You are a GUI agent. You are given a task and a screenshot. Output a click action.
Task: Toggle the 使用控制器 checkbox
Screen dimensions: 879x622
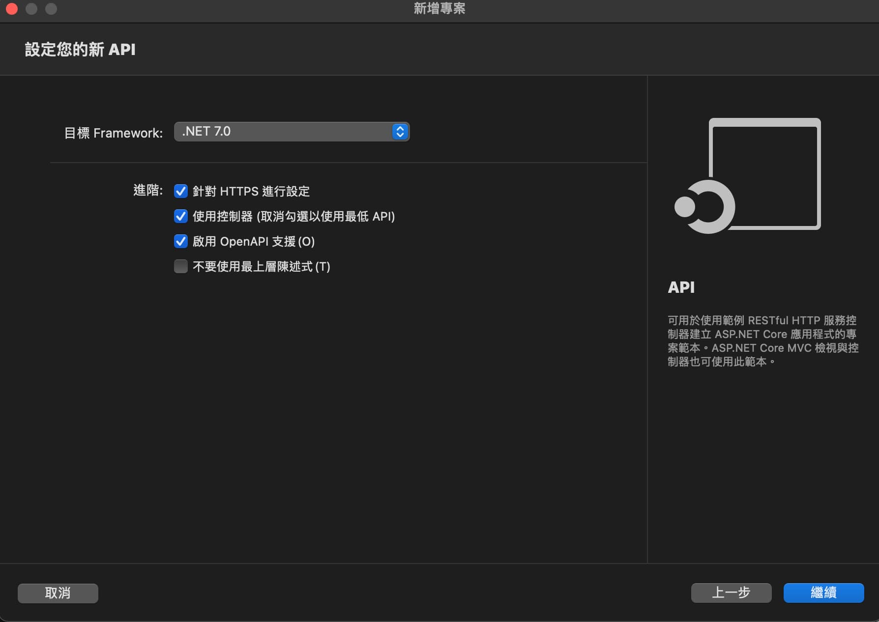(x=181, y=216)
